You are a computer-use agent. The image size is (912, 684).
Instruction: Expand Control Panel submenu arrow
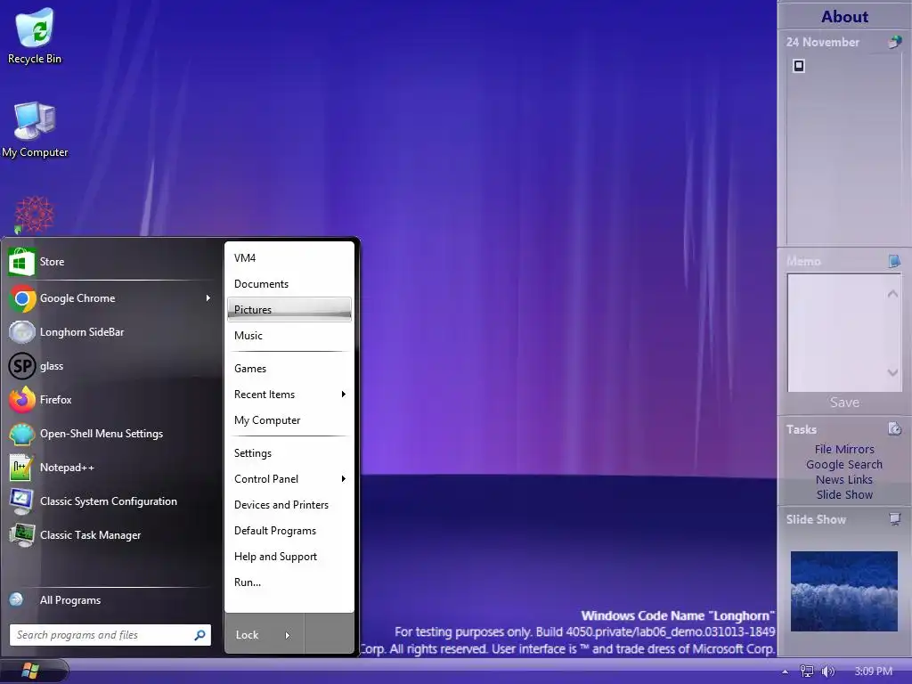point(343,478)
